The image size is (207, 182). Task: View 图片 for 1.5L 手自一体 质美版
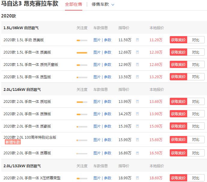[x=97, y=52]
